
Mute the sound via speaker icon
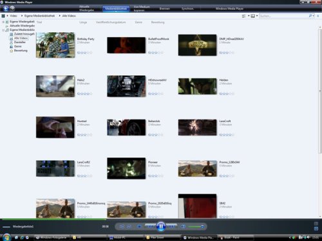click(183, 226)
